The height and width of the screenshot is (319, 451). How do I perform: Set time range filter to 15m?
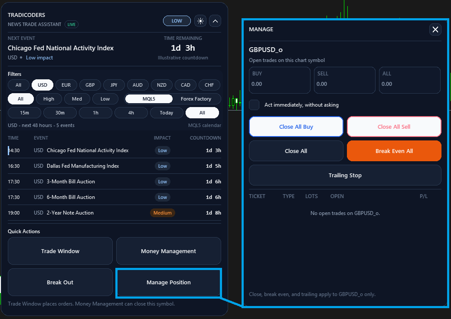24,113
